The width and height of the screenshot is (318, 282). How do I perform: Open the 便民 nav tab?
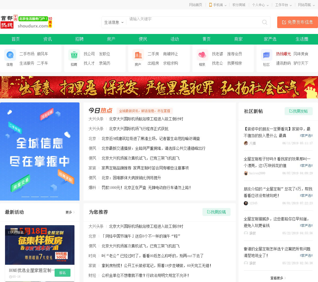tap(143, 39)
